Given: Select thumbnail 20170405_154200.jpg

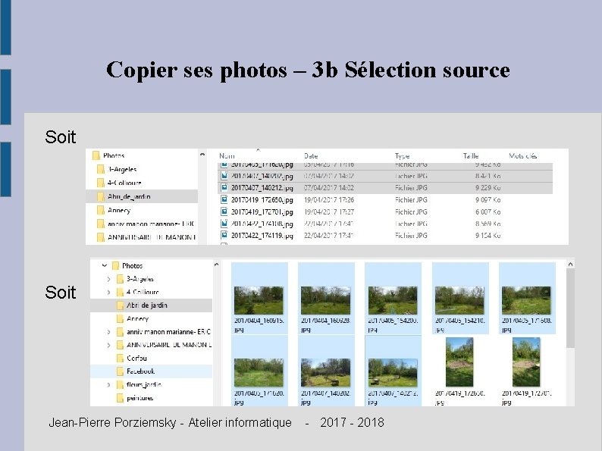Looking at the screenshot, I should 393,300.
